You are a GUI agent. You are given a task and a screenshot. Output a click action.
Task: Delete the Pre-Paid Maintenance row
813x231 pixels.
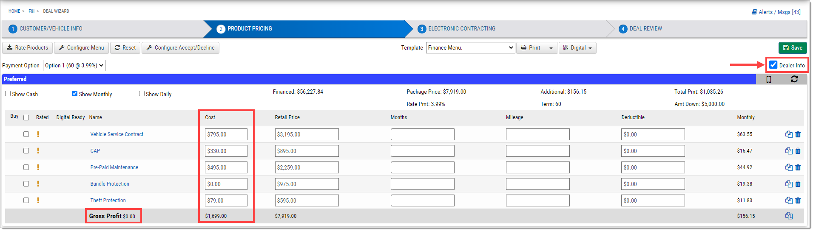[798, 167]
